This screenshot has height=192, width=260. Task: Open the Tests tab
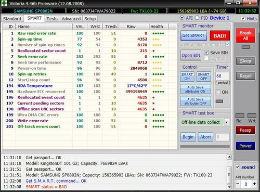(52, 19)
